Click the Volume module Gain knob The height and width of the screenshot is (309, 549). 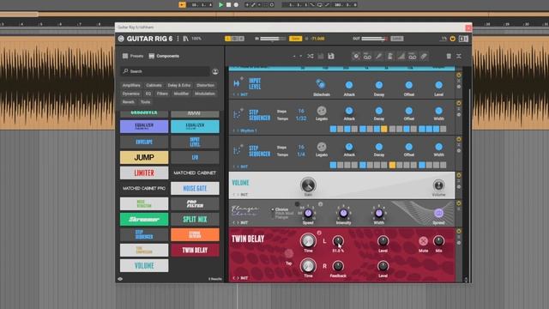pos(308,185)
